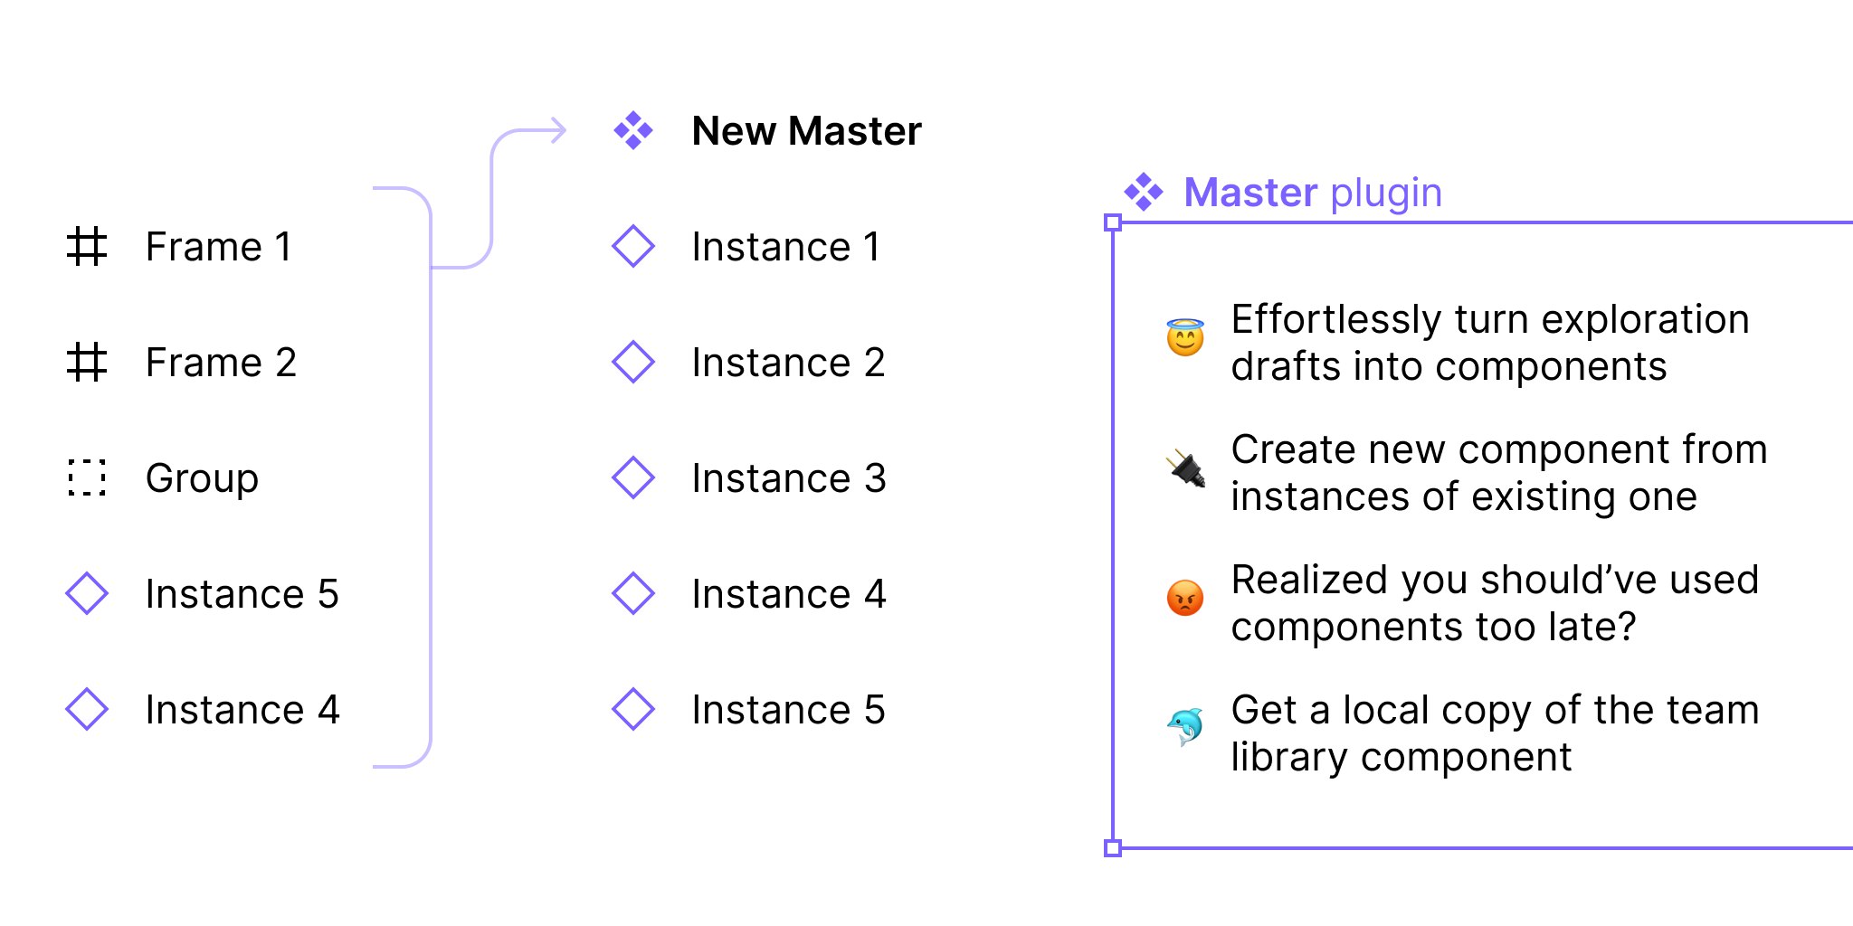The width and height of the screenshot is (1853, 926).
Task: Click the Master plugin component icon
Action: pyautogui.click(x=1144, y=192)
